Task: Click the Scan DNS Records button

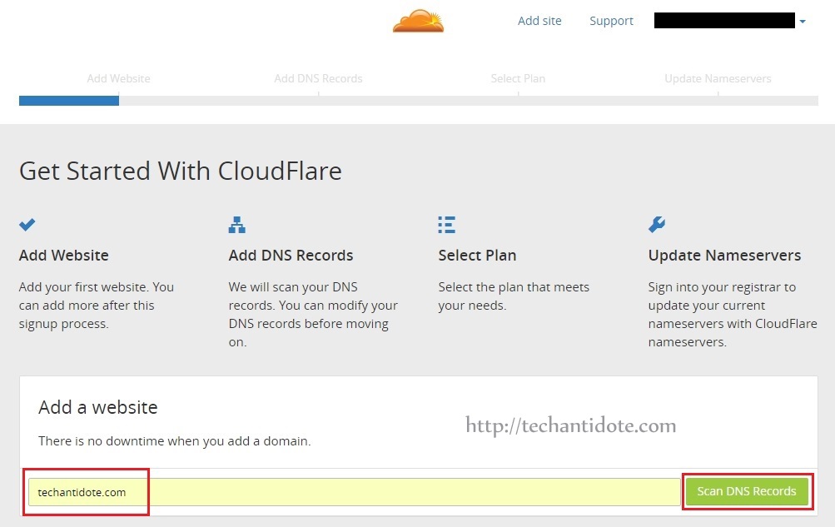Action: tap(747, 491)
